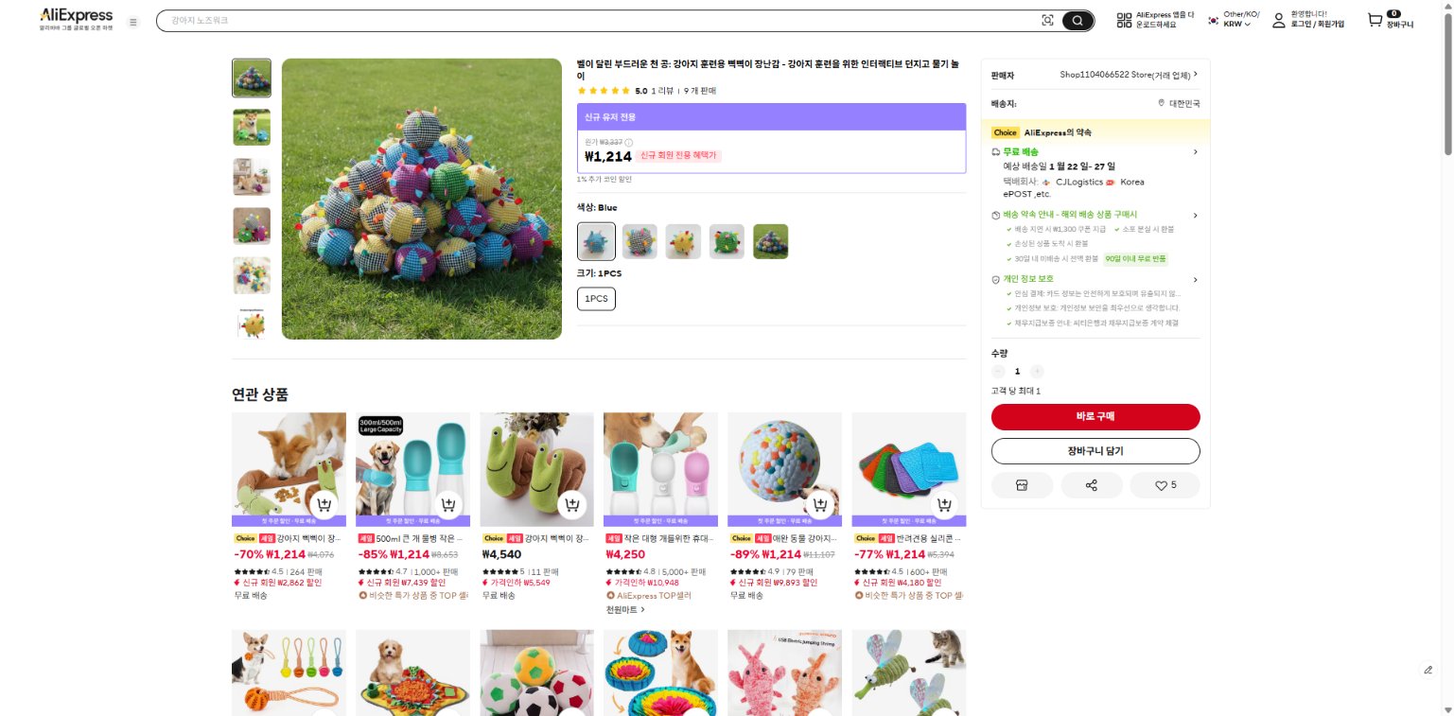Expand the free shipping details chevron
Image resolution: width=1454 pixels, height=716 pixels.
1195,151
